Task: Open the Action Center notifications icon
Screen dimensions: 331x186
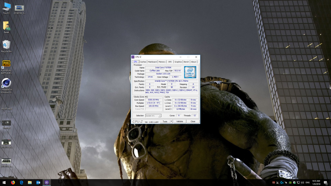Action: [x=326, y=182]
